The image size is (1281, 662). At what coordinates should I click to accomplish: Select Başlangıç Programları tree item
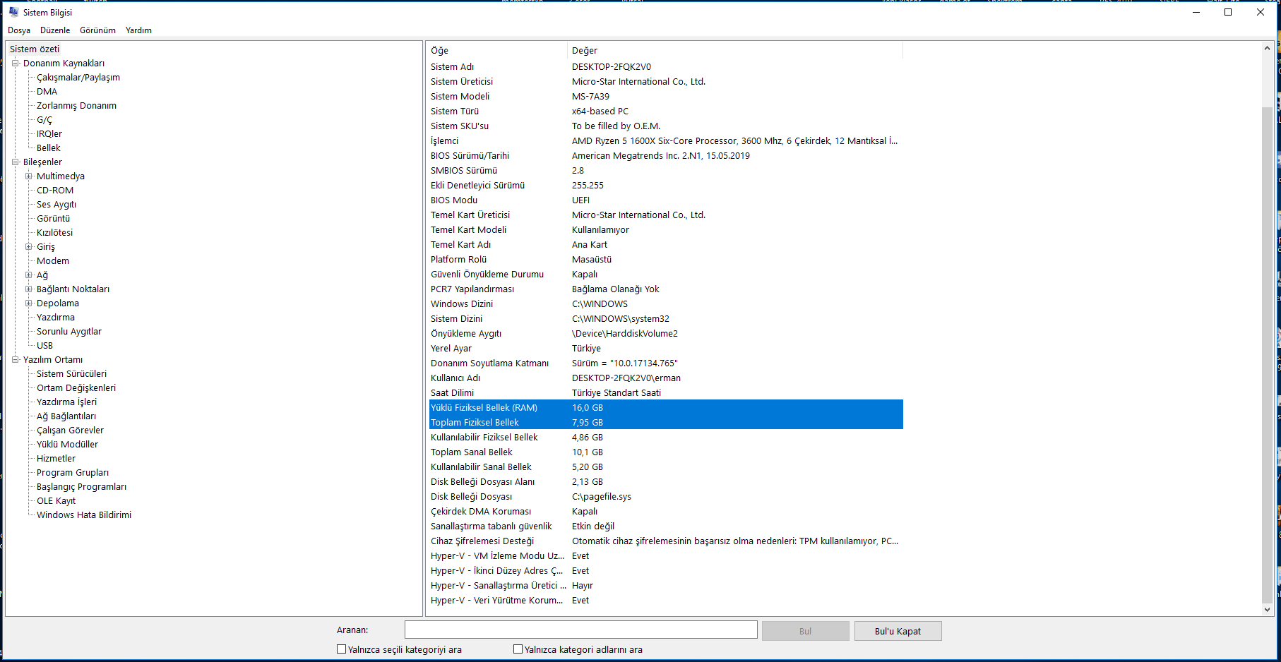coord(82,487)
